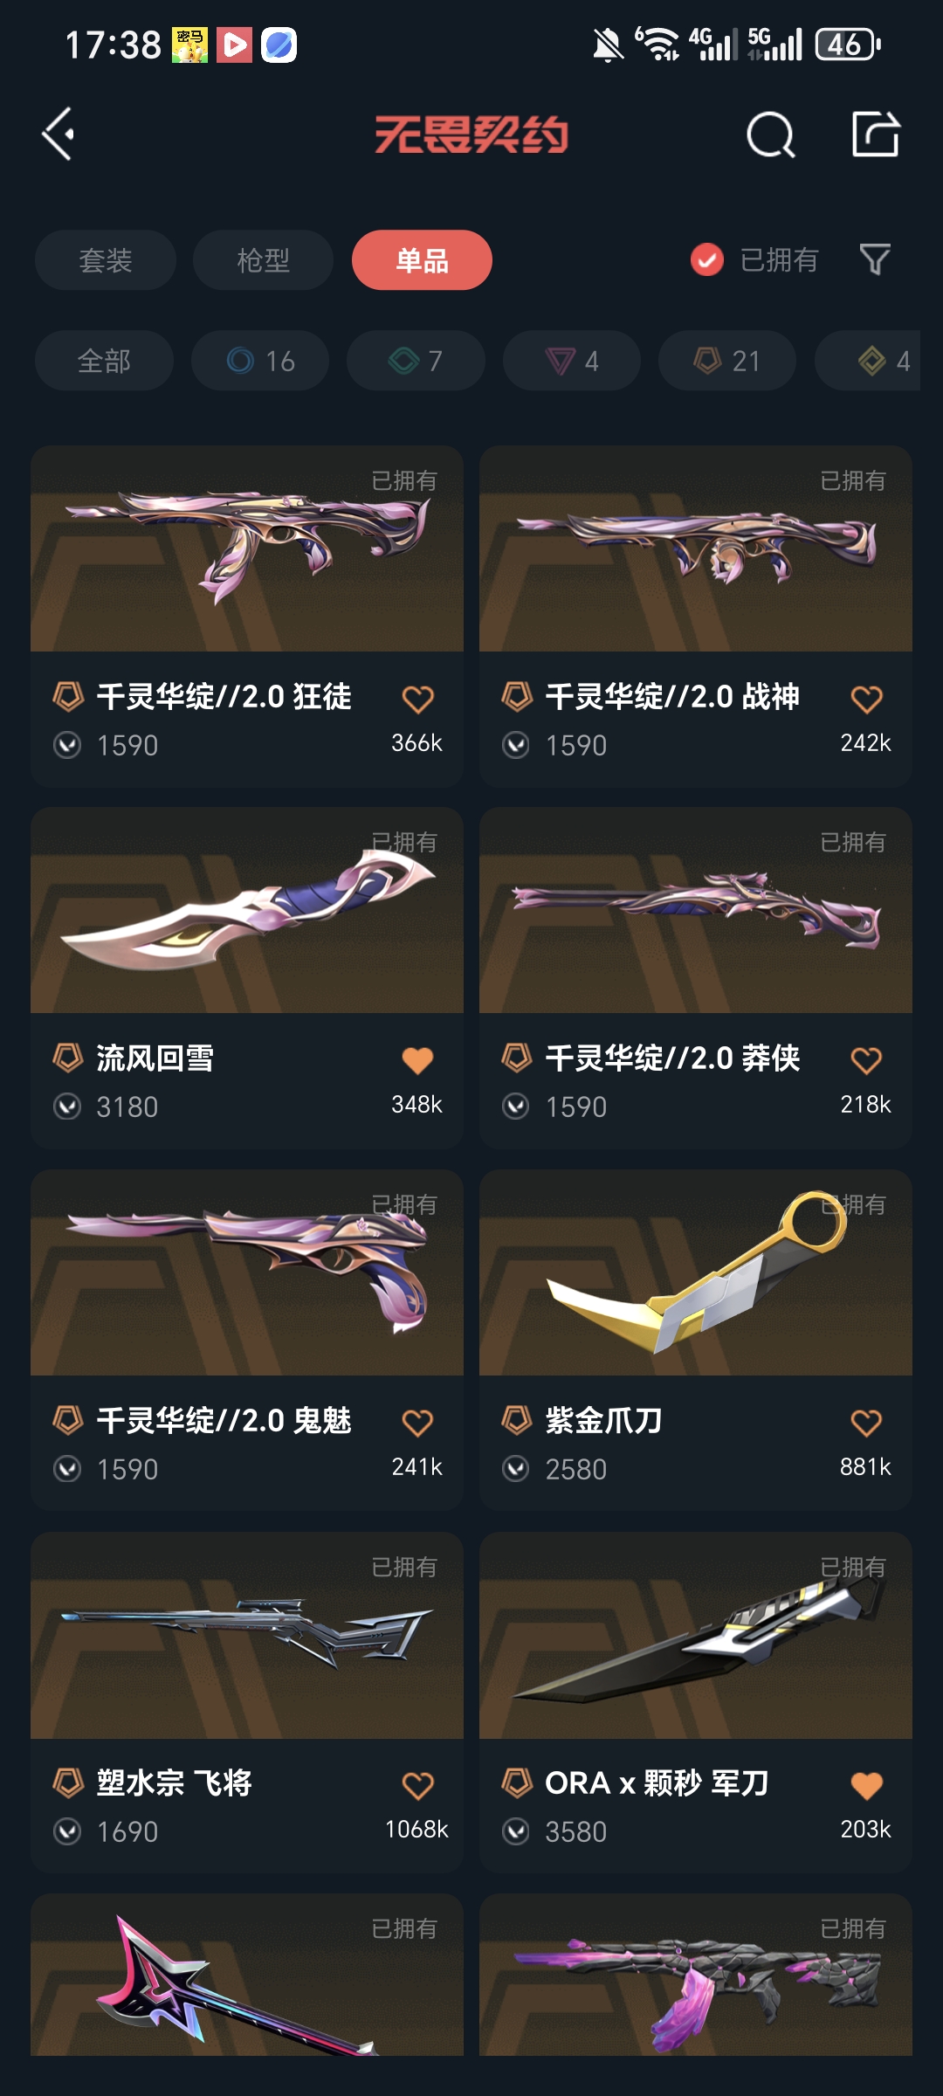Open 紫金爪刀 karambit thumbnail

(x=696, y=1272)
